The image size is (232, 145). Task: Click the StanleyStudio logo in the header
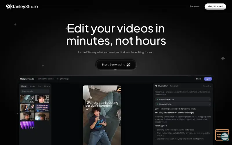click(x=22, y=6)
